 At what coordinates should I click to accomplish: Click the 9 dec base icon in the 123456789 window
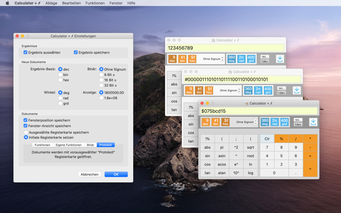[x=173, y=59]
